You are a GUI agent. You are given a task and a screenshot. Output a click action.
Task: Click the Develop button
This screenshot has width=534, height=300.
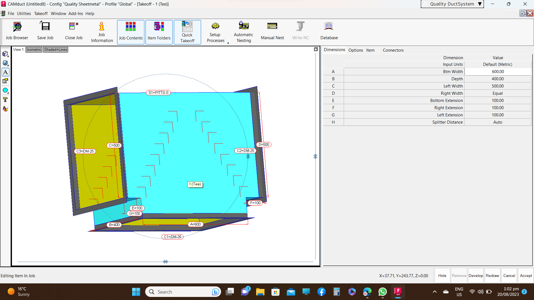tap(476, 276)
